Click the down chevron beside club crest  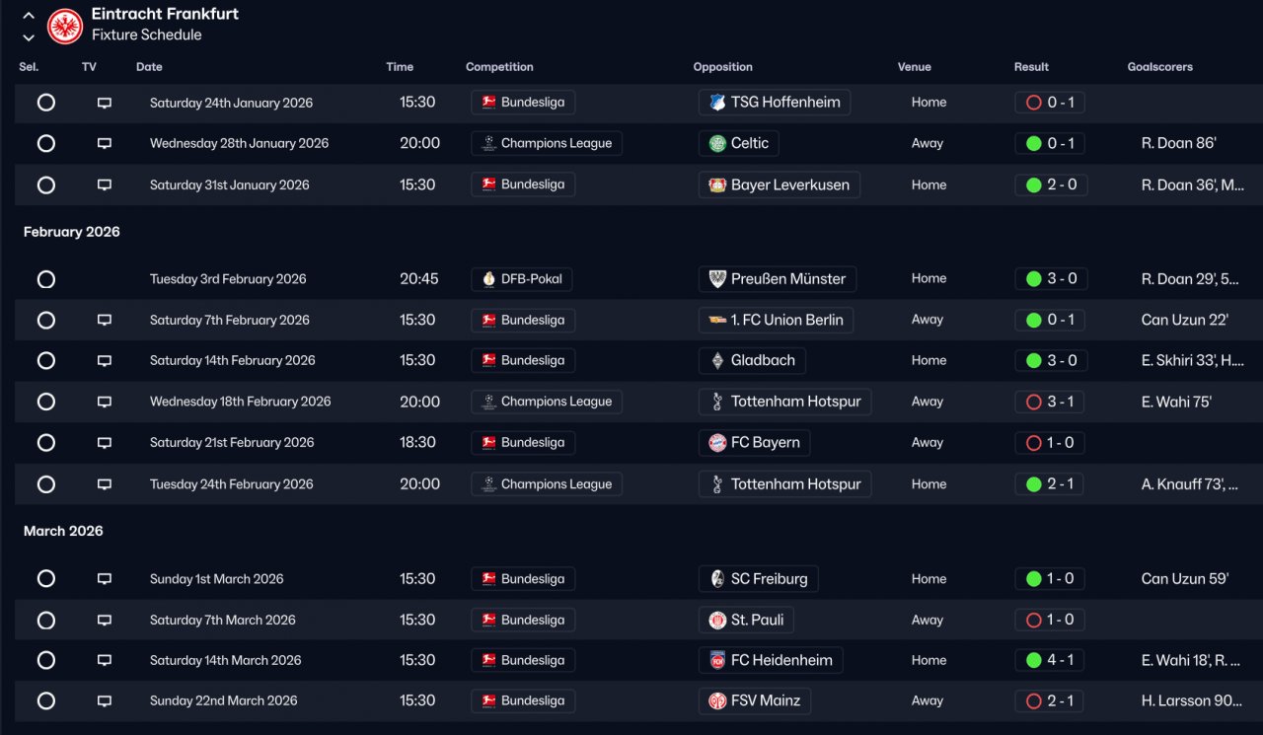(29, 37)
